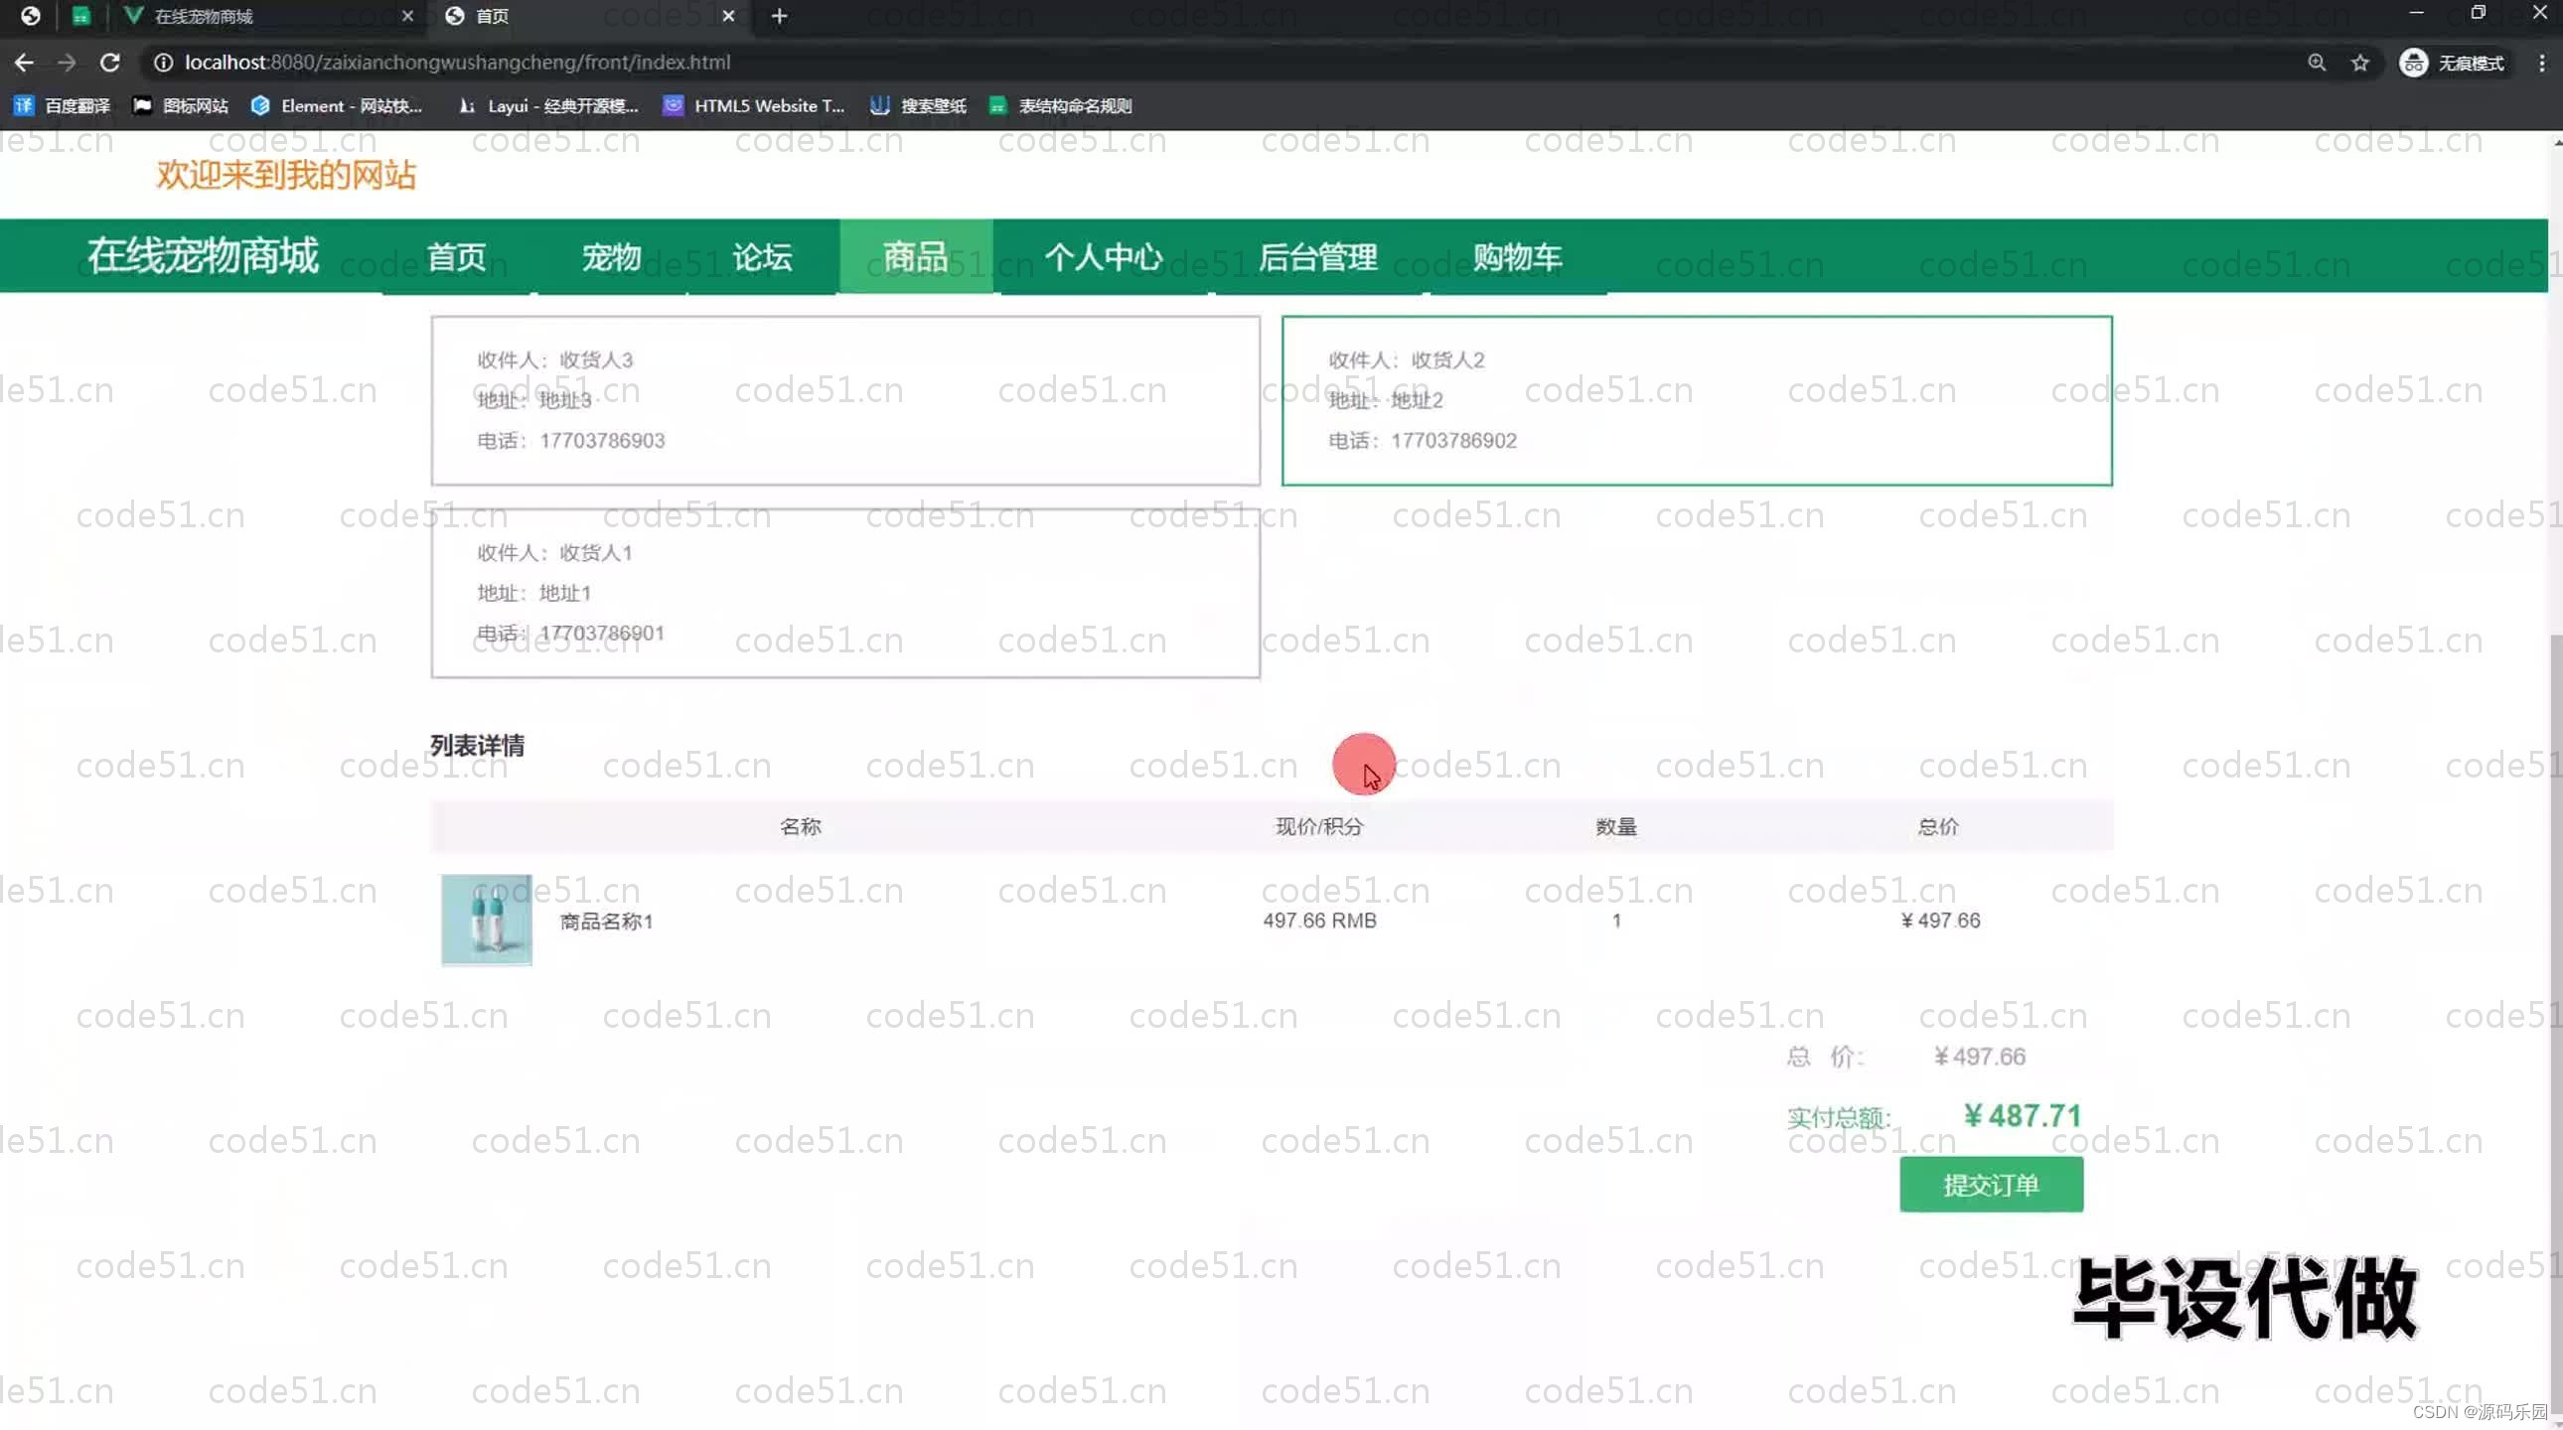Click the 名称 column header
Image resolution: width=2563 pixels, height=1430 pixels.
coord(800,826)
